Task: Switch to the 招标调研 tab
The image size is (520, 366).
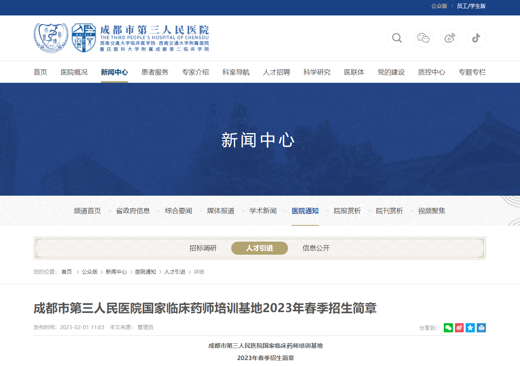Action: (203, 248)
